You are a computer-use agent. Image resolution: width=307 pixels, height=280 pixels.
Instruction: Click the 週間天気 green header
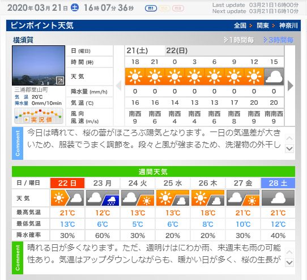point(153,172)
